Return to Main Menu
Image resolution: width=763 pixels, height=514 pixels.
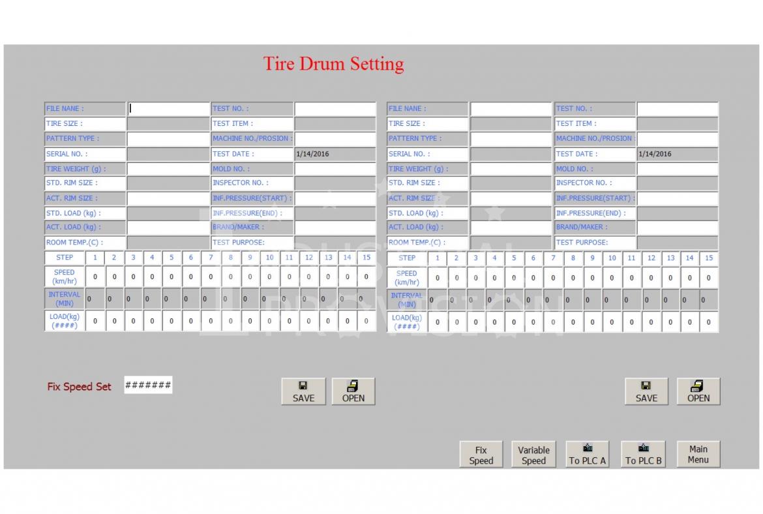pyautogui.click(x=698, y=454)
